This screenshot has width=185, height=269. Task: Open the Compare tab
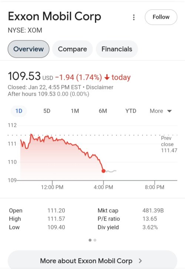pos(72,49)
